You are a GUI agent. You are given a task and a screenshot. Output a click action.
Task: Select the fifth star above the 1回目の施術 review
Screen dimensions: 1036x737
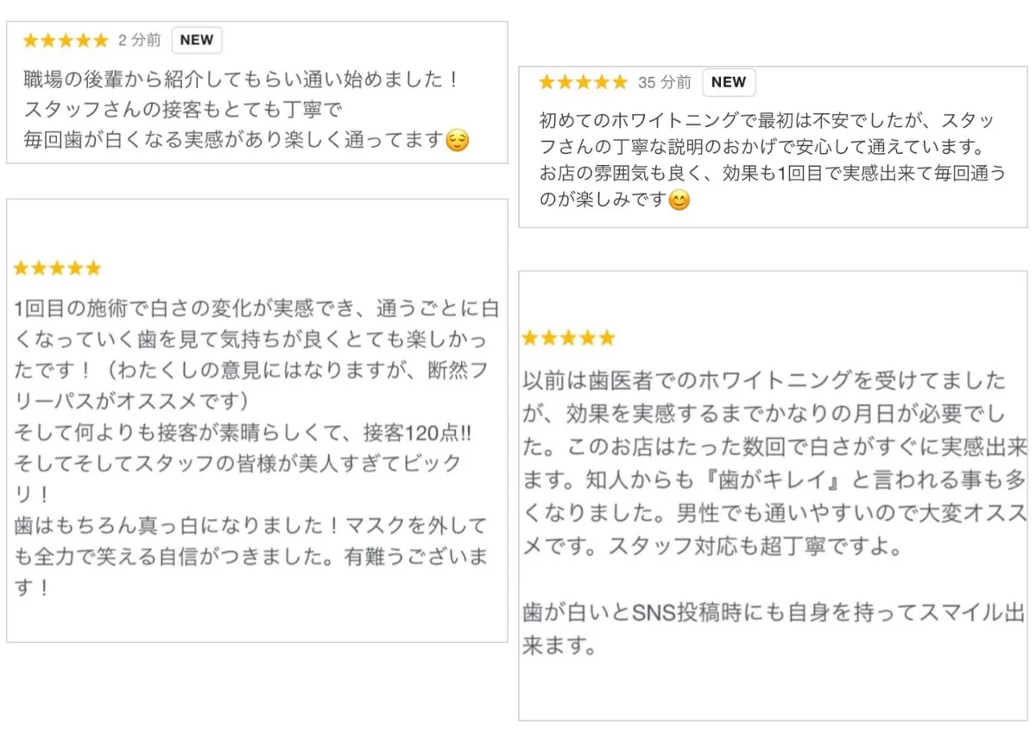(93, 269)
